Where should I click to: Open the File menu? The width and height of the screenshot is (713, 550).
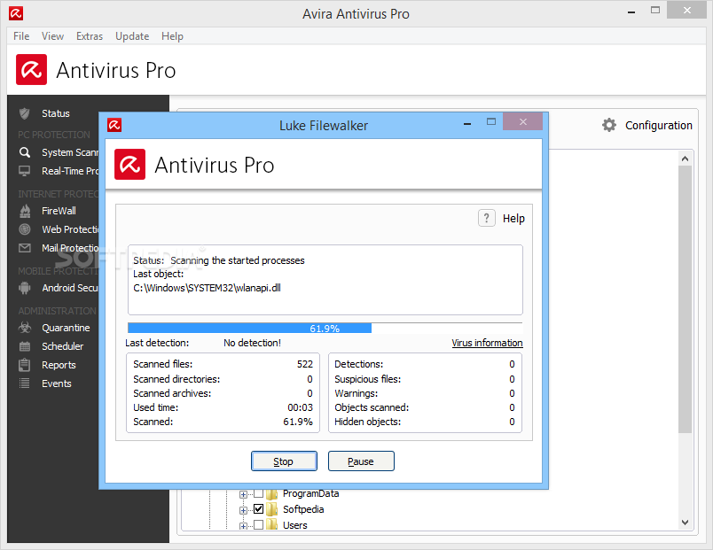tap(21, 36)
